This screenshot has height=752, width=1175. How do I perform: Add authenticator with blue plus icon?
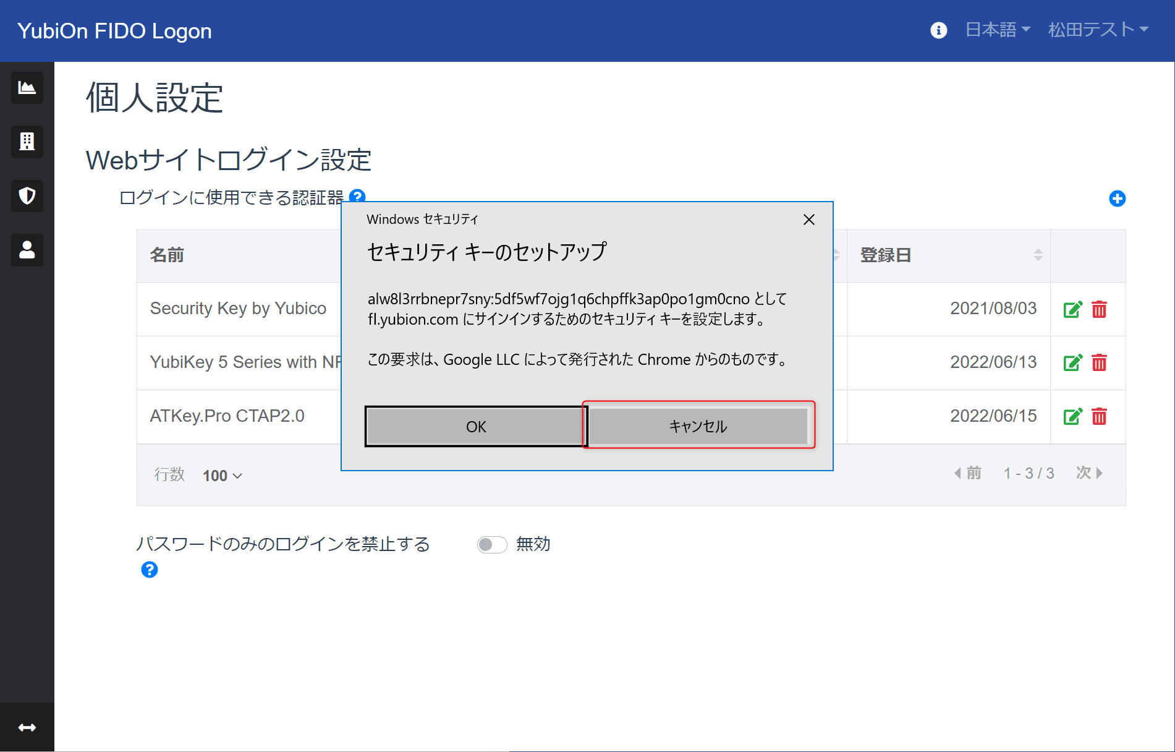1117,199
